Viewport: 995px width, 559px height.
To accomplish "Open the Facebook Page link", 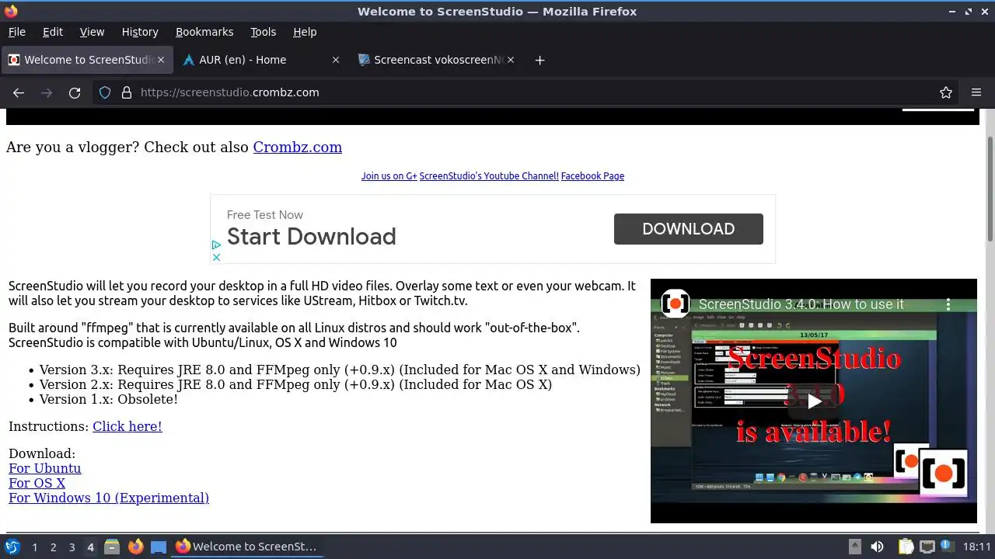I will (592, 176).
